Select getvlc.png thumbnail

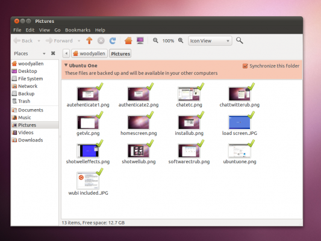point(88,122)
